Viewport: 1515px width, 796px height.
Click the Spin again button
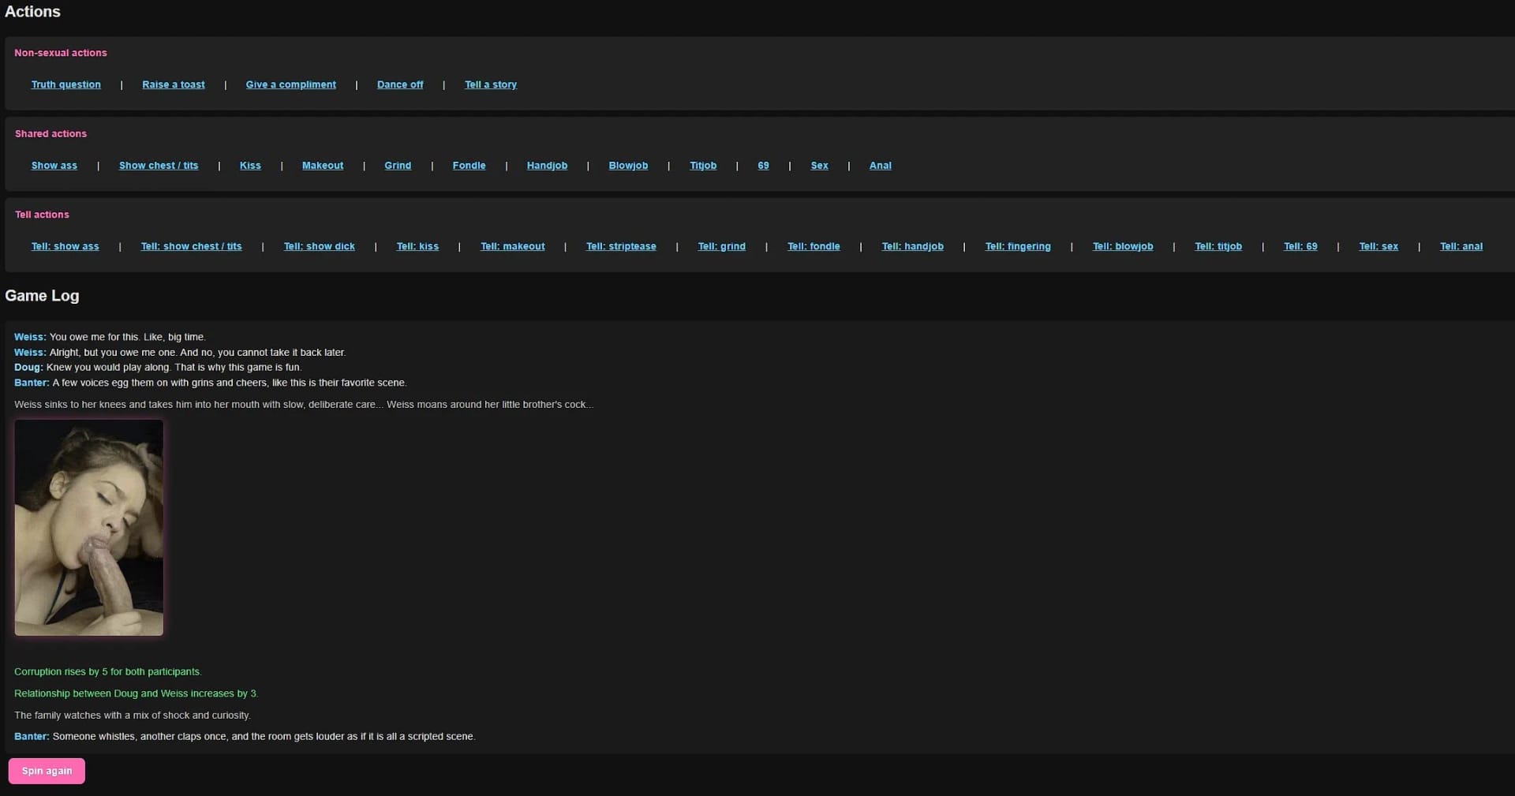tap(47, 771)
